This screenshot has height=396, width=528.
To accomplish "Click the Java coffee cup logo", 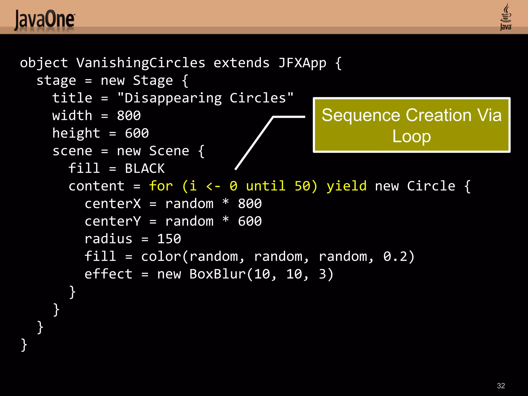I will (506, 17).
